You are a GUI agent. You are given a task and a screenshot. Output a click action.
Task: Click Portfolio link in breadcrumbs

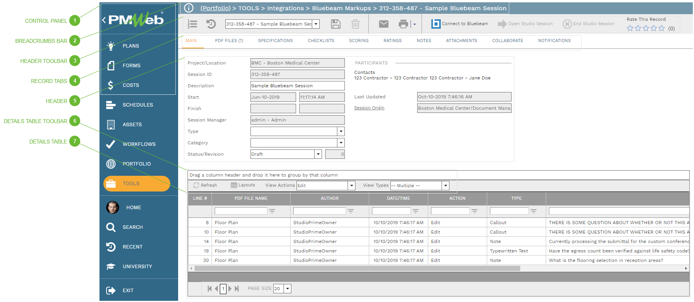[x=215, y=8]
